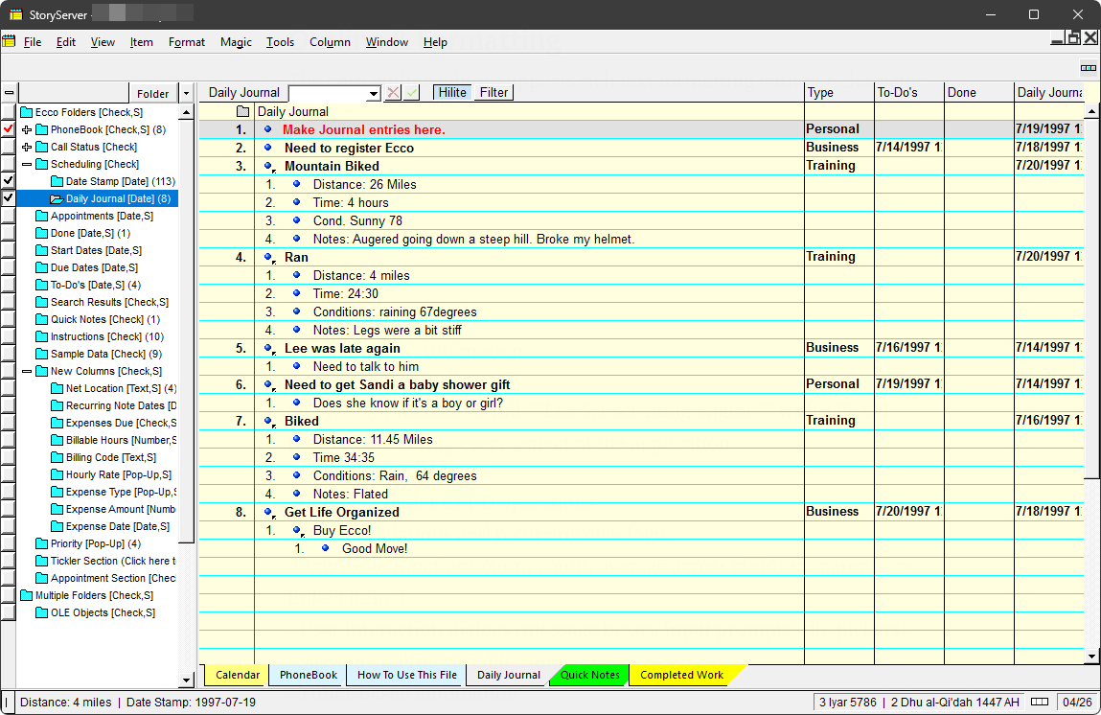This screenshot has width=1101, height=715.
Task: Select 'Tickler Section' folder in tree
Action: [113, 562]
